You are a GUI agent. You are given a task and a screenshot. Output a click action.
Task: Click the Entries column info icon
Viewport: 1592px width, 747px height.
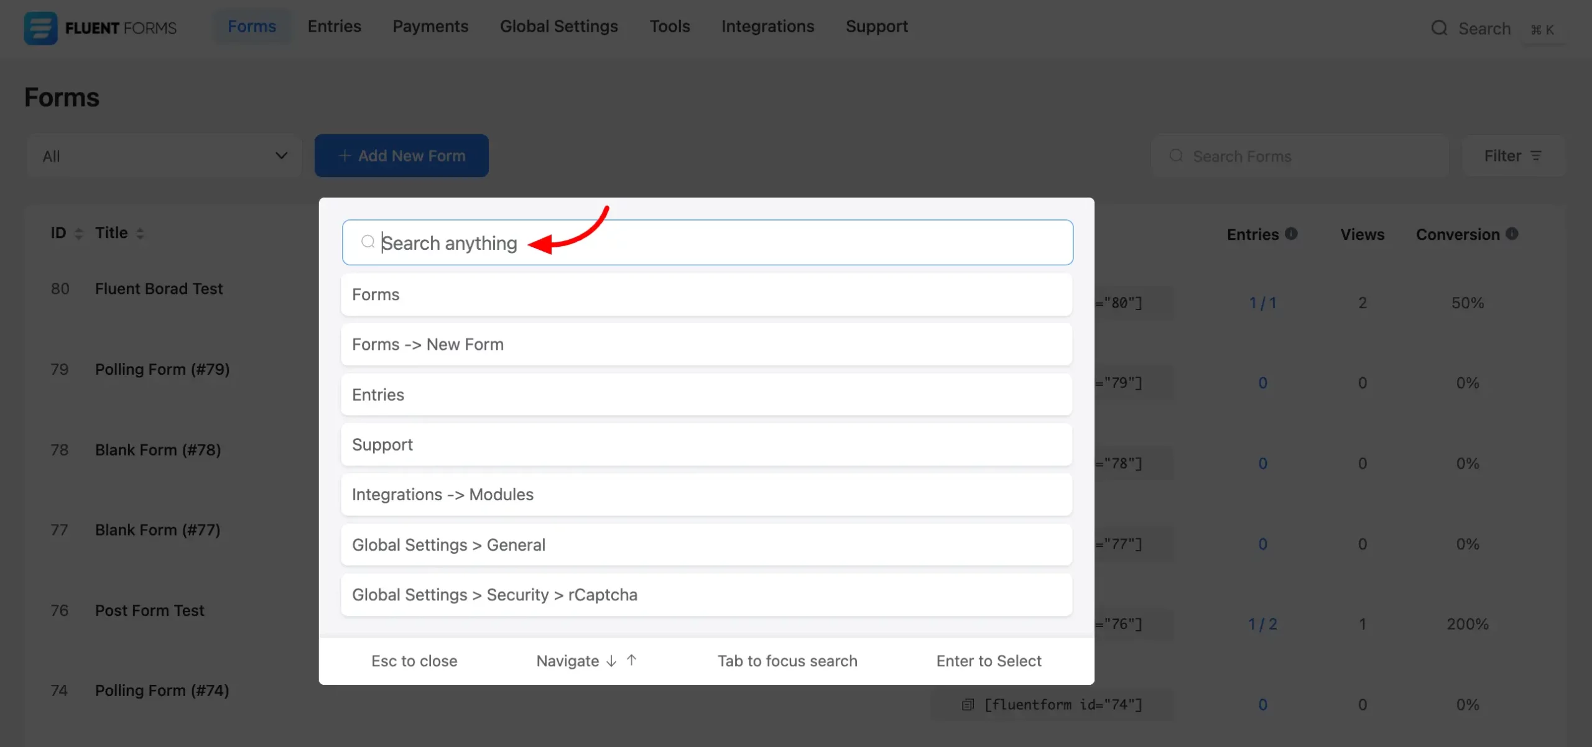click(1292, 234)
